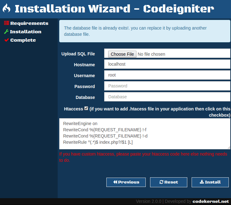Click inside the htaccess code textarea
This screenshot has width=231, height=205.
(145, 134)
